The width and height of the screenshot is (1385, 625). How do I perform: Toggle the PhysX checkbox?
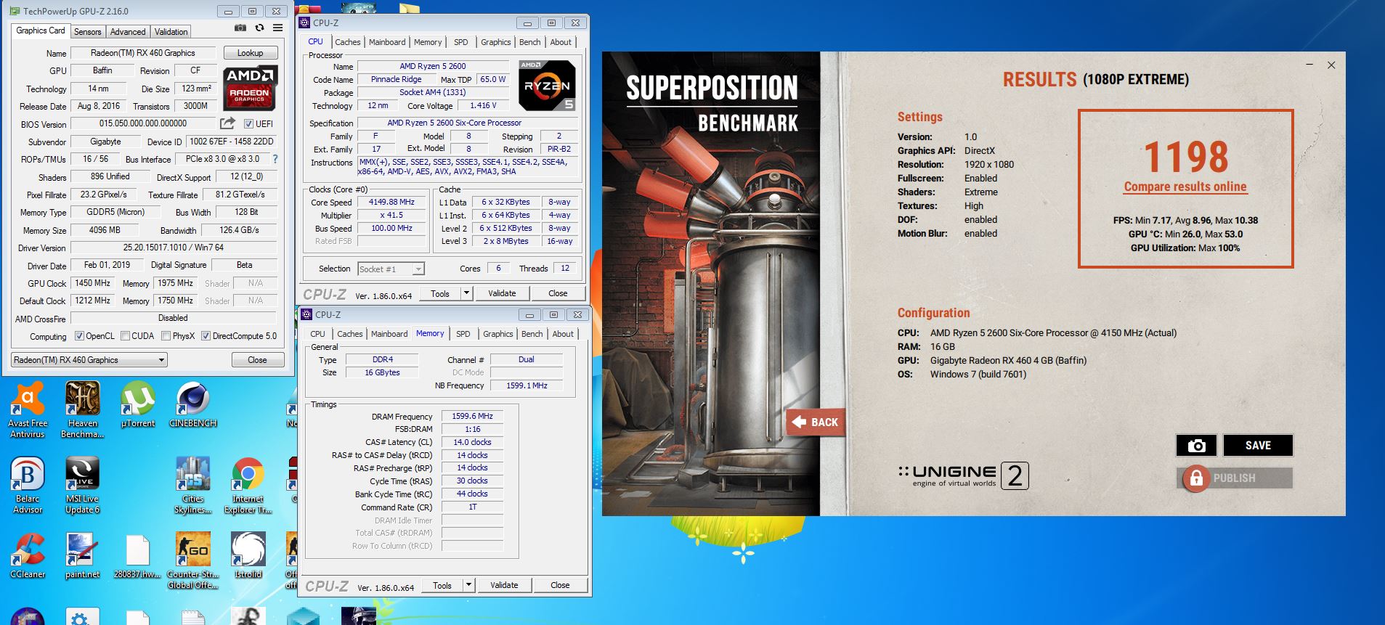click(166, 336)
